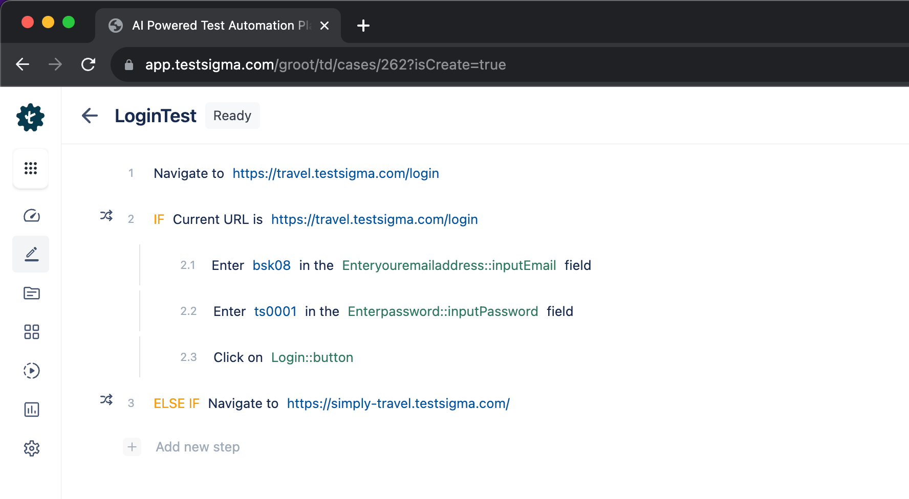Click Add new step field
This screenshot has height=499, width=909.
(198, 447)
